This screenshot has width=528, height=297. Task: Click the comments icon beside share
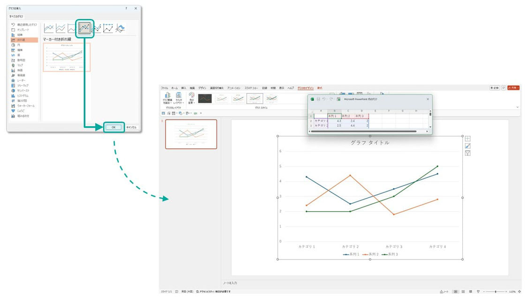click(x=504, y=88)
